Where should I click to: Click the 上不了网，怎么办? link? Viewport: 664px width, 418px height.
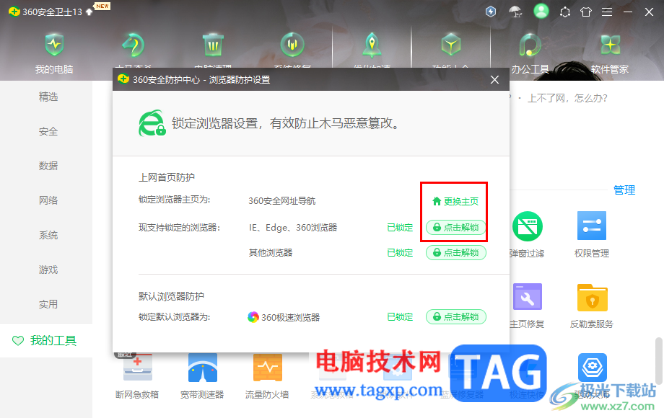tap(567, 99)
